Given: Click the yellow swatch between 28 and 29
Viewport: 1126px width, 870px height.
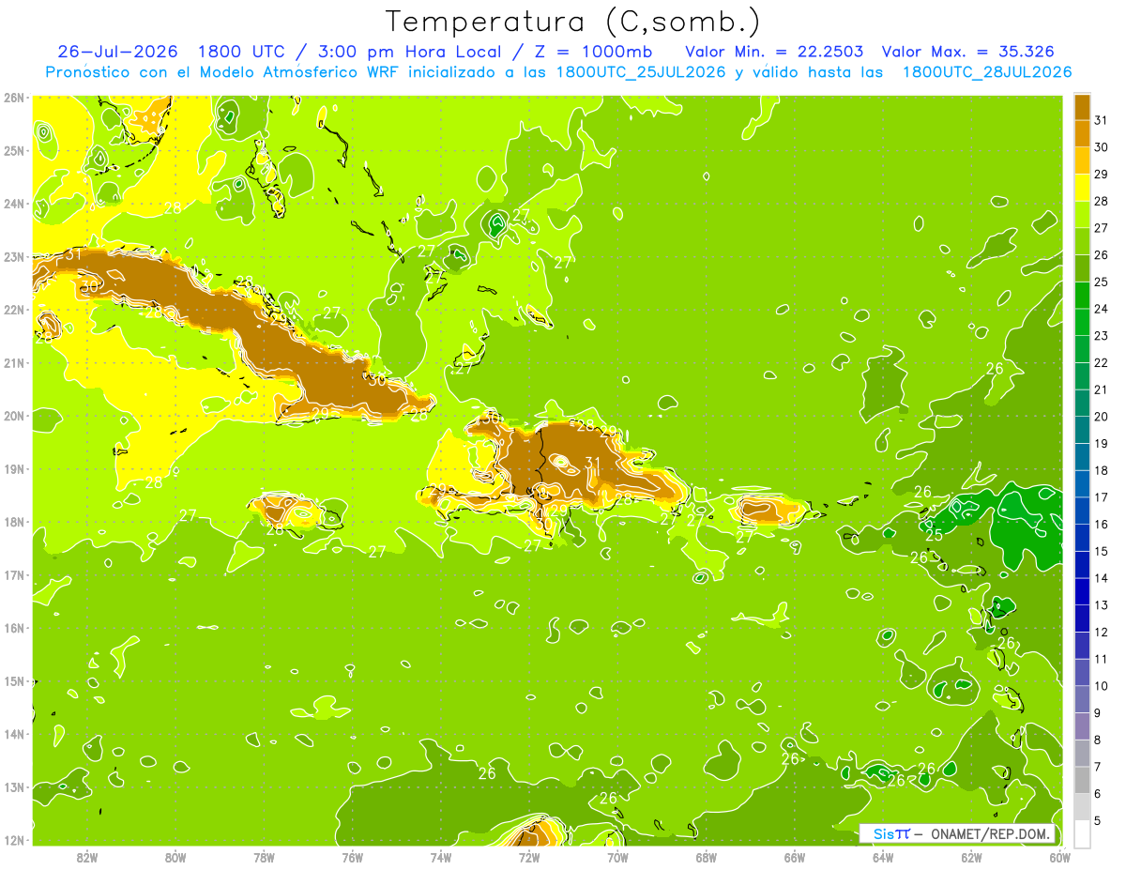Looking at the screenshot, I should [x=1082, y=188].
